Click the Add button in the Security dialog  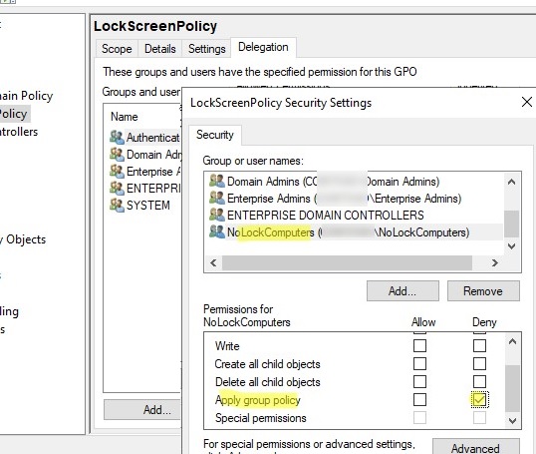pos(402,291)
